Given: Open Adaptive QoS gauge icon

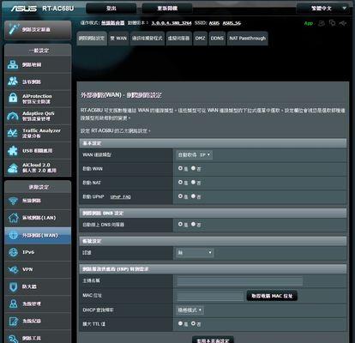Looking at the screenshot, I should (13, 116).
